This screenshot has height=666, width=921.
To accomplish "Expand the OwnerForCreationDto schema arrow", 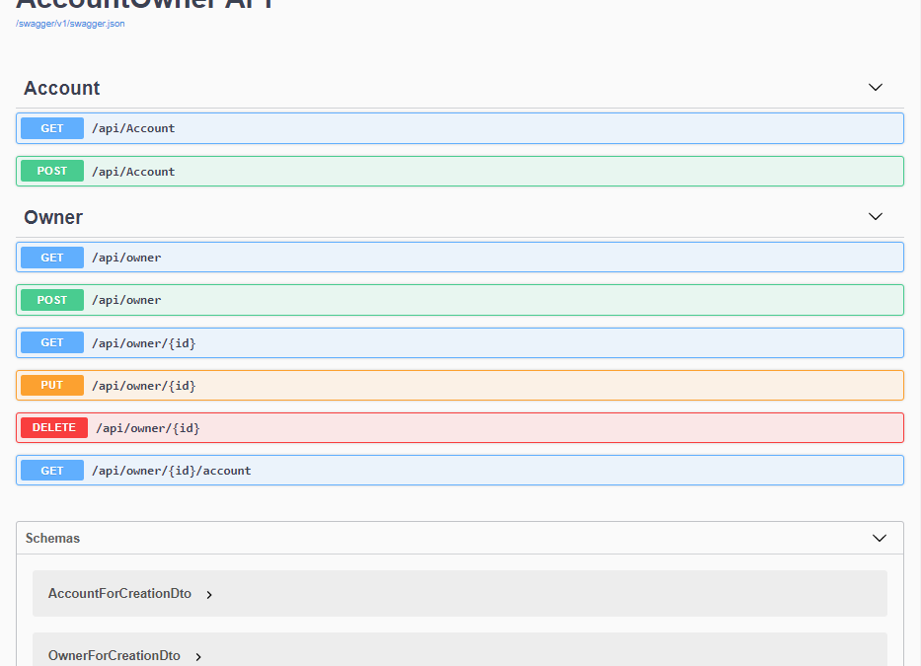I will [x=198, y=657].
